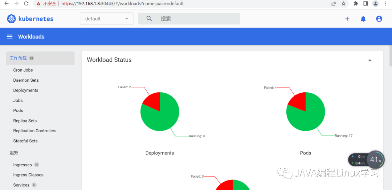
Task: Click the 'Failed: 2' chart label
Action: (x=124, y=87)
